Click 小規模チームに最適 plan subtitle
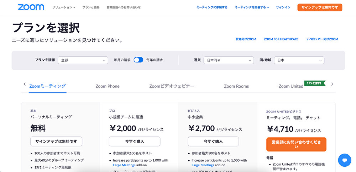356x172 pixels. point(126,117)
